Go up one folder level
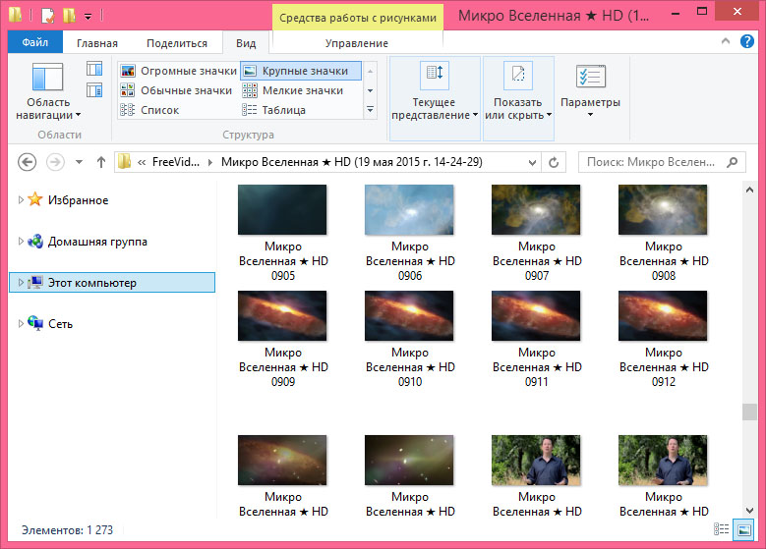This screenshot has width=766, height=549. [x=100, y=162]
